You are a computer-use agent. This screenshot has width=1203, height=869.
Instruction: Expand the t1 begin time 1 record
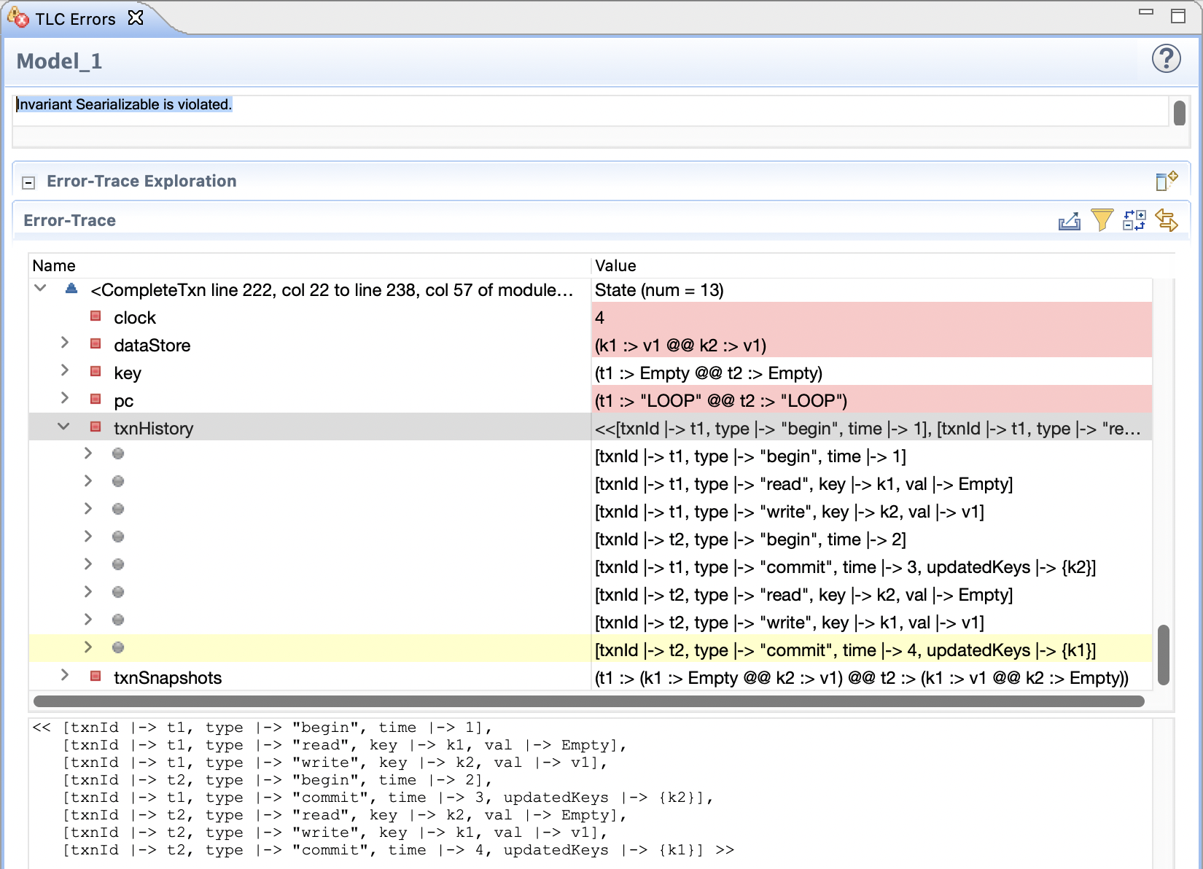coord(88,453)
